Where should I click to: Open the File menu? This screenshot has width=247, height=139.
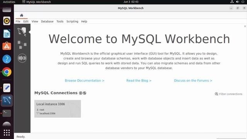click(18, 21)
